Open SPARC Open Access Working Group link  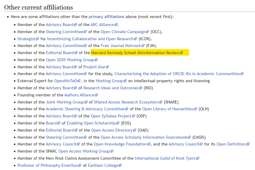point(86,151)
